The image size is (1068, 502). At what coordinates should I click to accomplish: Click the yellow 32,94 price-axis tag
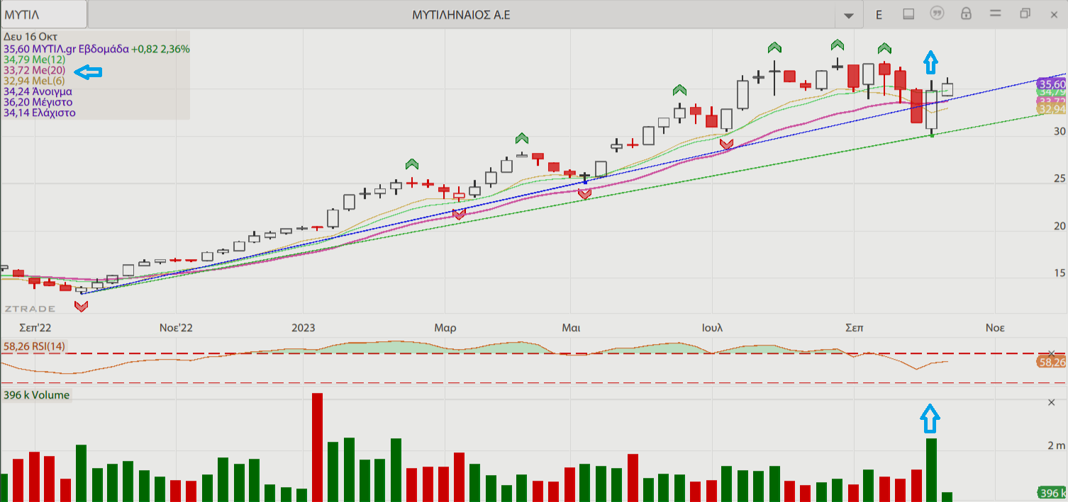pos(1052,109)
